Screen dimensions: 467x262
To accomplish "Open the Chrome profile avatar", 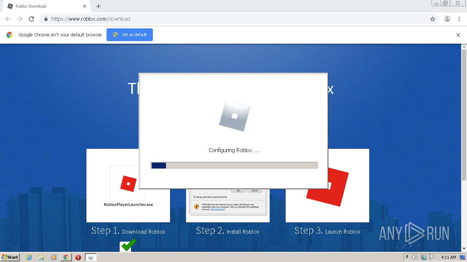I will coord(447,19).
